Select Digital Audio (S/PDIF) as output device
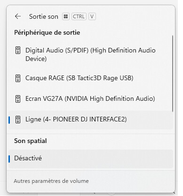 (x=91, y=54)
